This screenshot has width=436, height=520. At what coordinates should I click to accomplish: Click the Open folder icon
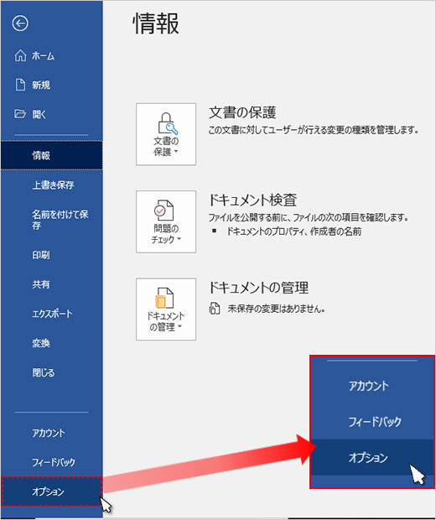20,114
